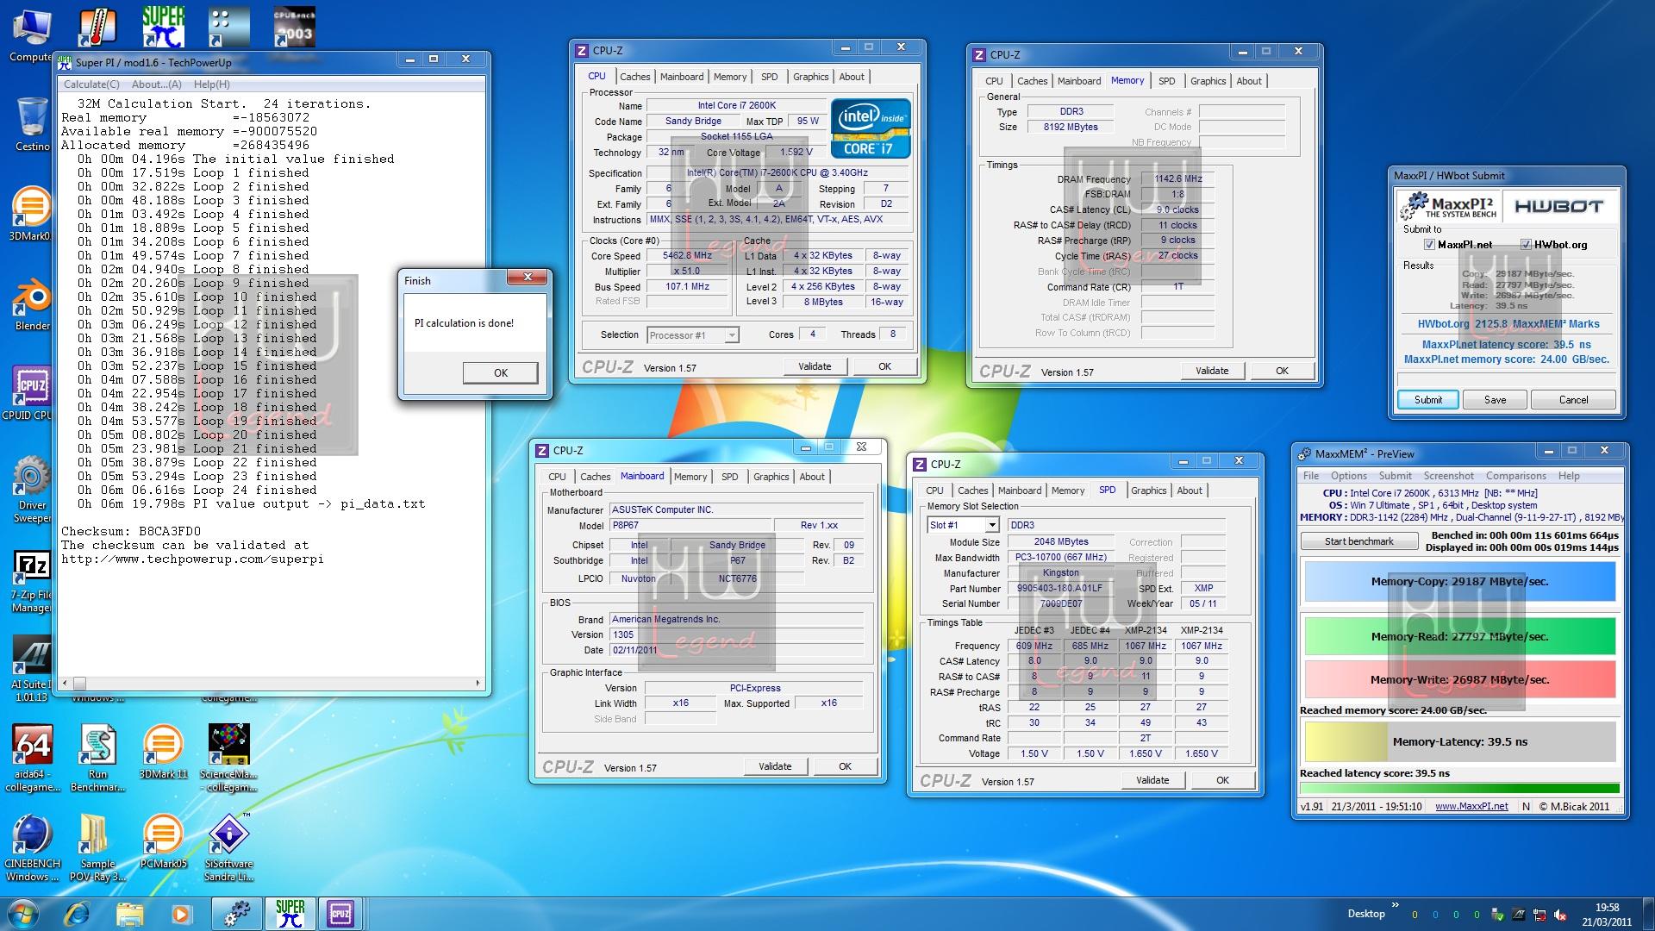Screen dimensions: 1655x931
Task: Open the Calculate(C) menu in Super PI
Action: point(91,84)
